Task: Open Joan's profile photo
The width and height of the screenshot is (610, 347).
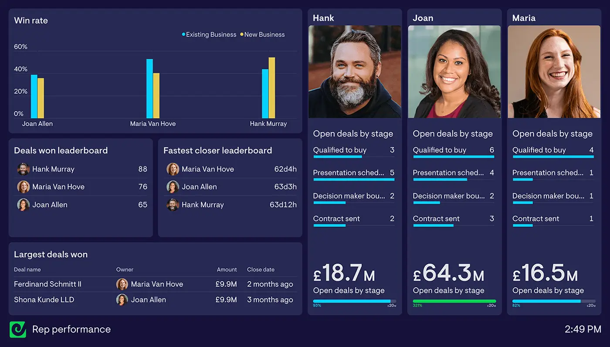Action: point(454,72)
